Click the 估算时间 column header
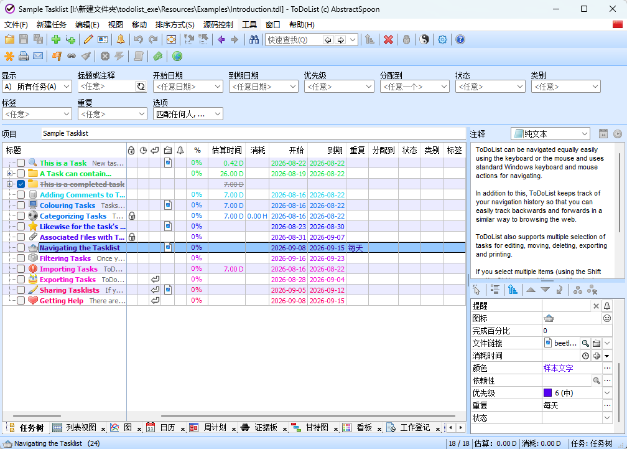The width and height of the screenshot is (627, 449). [226, 151]
